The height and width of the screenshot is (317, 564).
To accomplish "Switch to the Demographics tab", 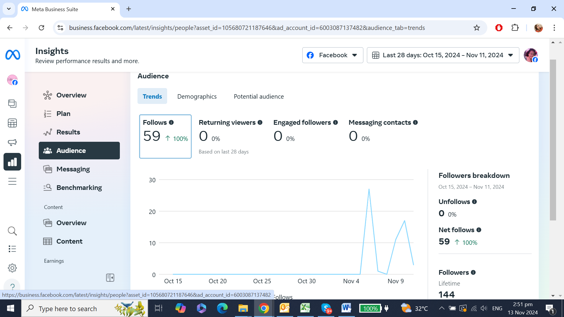I will [x=197, y=96].
